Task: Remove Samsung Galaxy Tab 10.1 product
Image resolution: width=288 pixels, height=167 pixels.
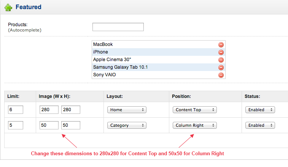Action: (x=221, y=68)
